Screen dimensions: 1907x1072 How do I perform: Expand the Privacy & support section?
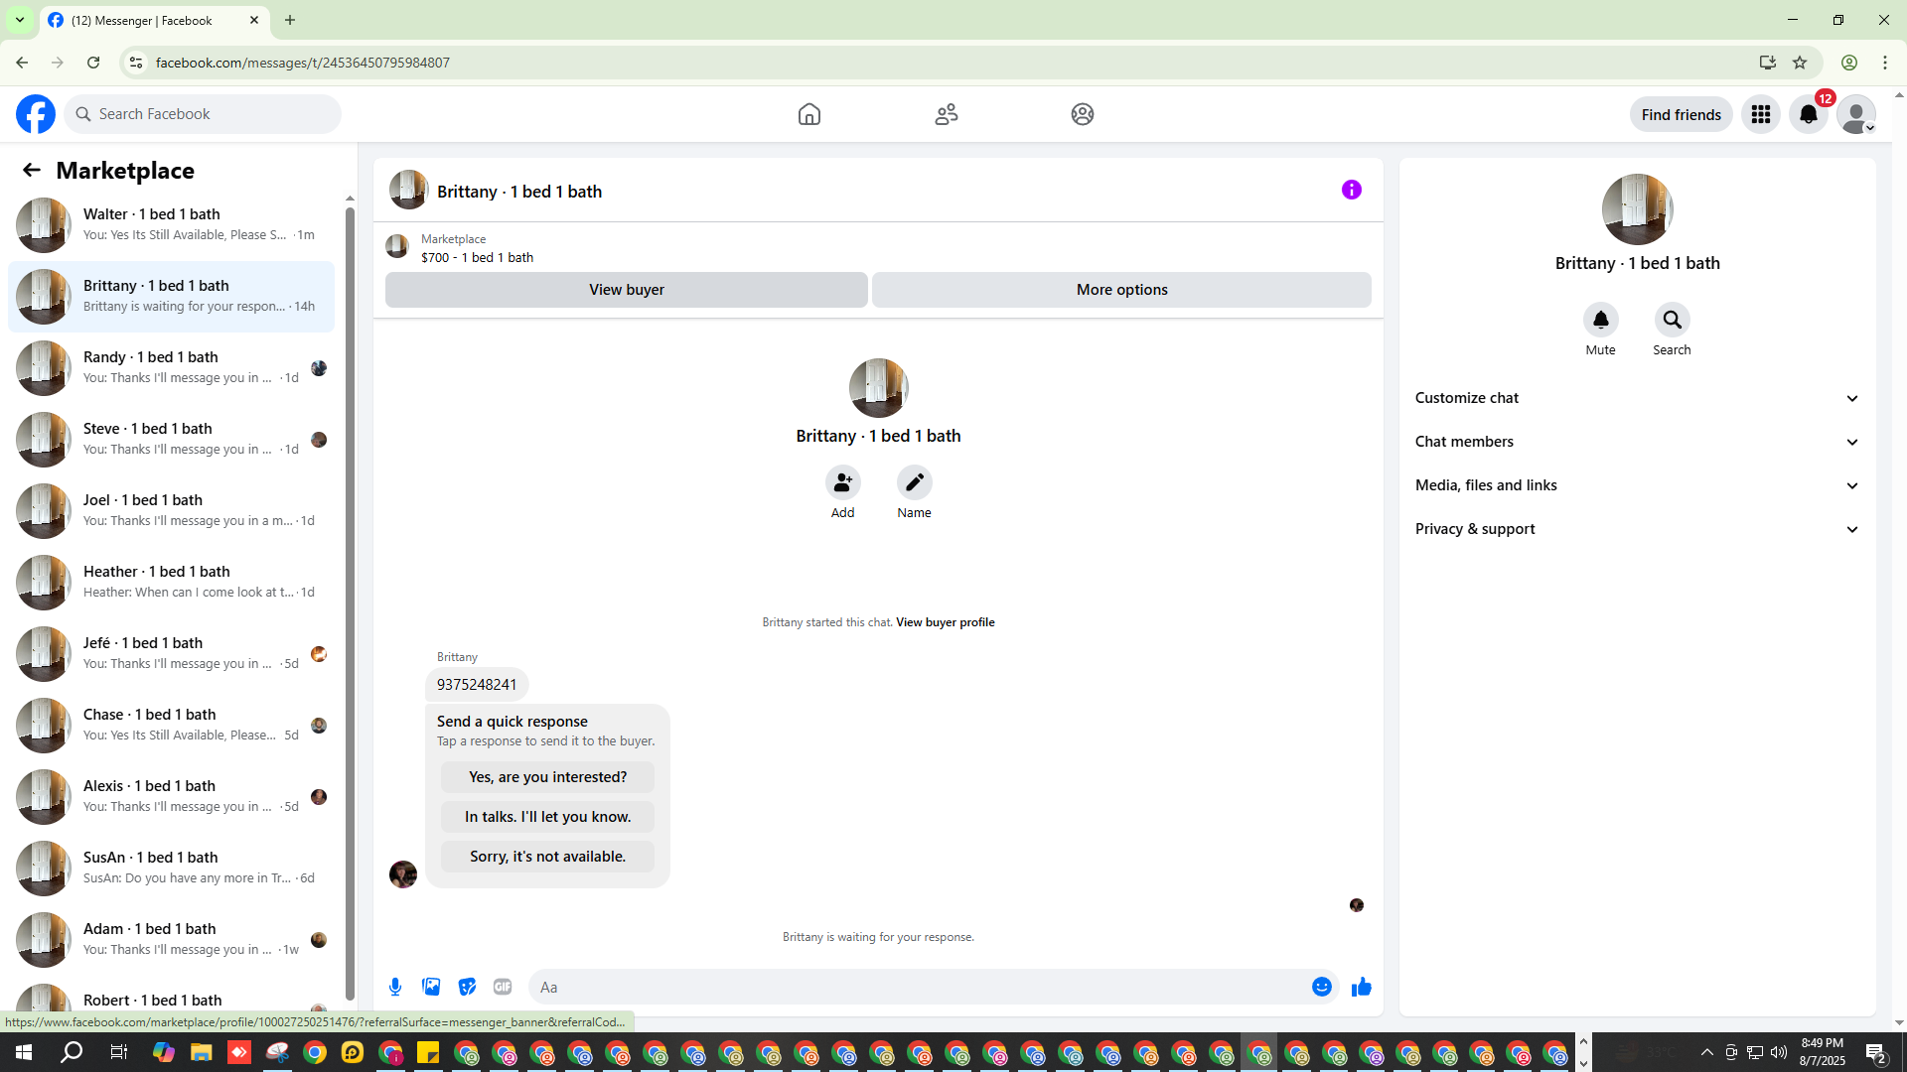(x=1638, y=529)
